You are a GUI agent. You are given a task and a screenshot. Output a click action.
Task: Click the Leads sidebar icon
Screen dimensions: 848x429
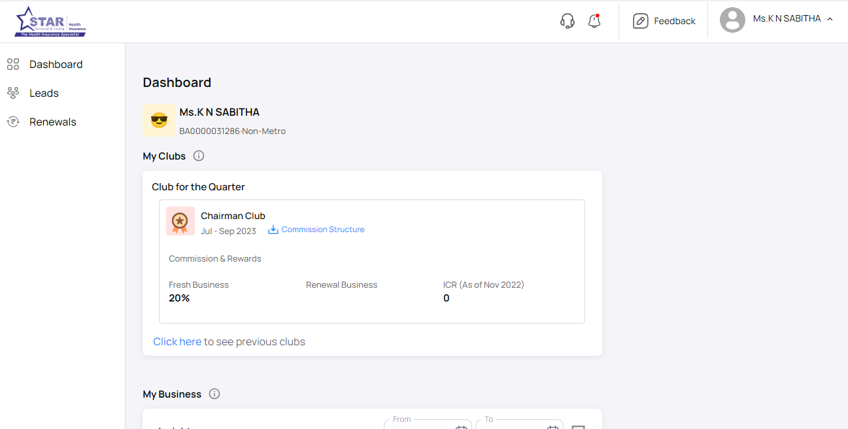(13, 93)
